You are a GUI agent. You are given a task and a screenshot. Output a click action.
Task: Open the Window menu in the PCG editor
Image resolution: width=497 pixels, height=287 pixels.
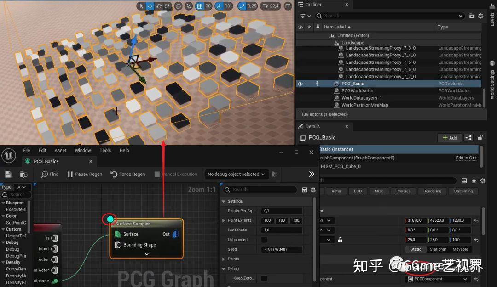tap(83, 150)
